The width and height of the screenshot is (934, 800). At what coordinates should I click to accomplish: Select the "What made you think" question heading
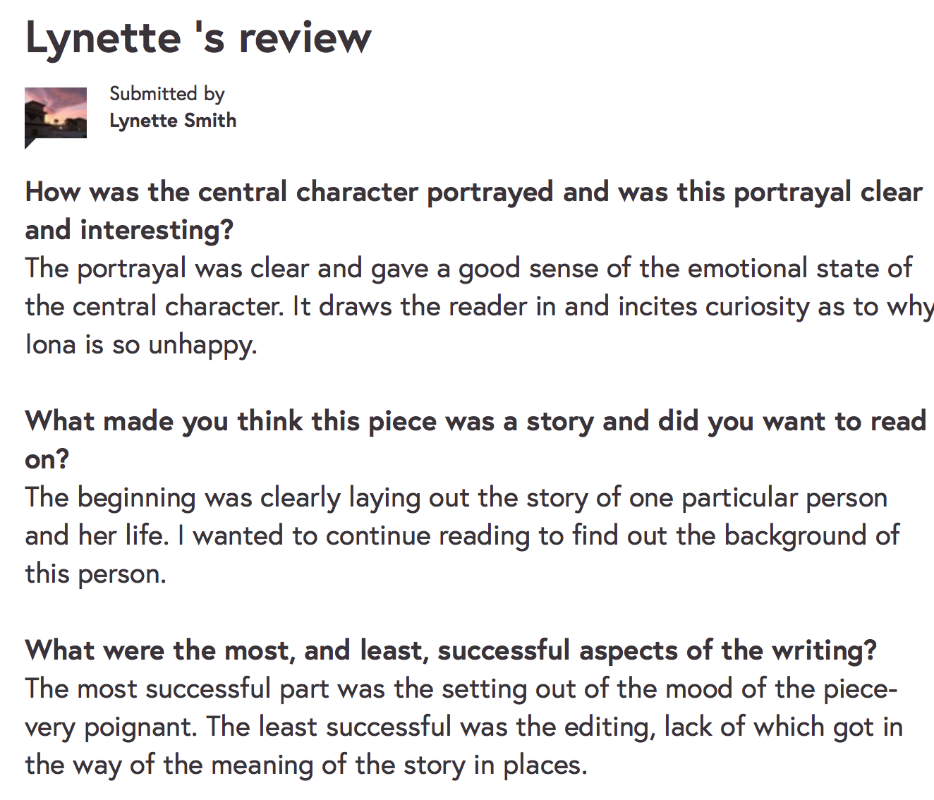pyautogui.click(x=475, y=440)
